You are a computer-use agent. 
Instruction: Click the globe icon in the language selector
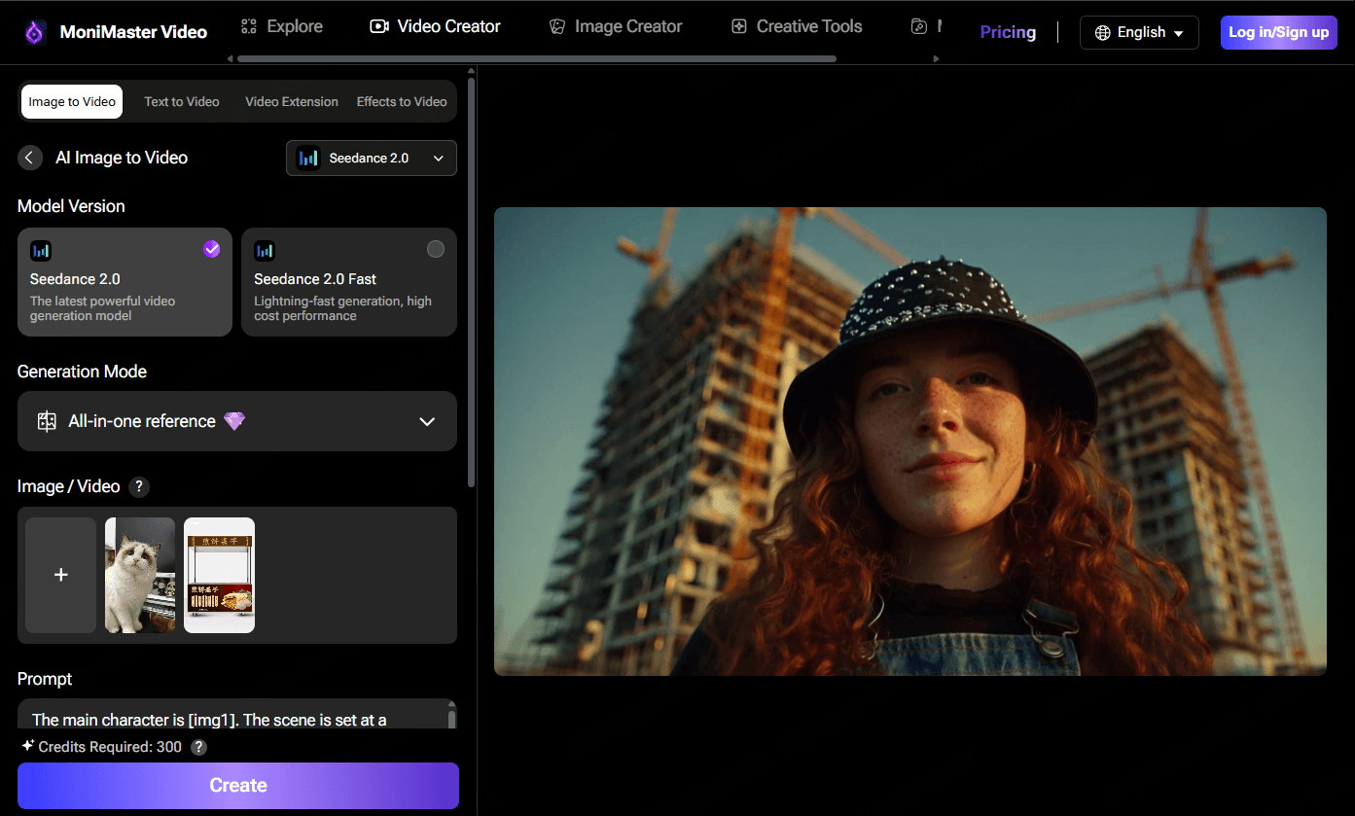[x=1102, y=33]
